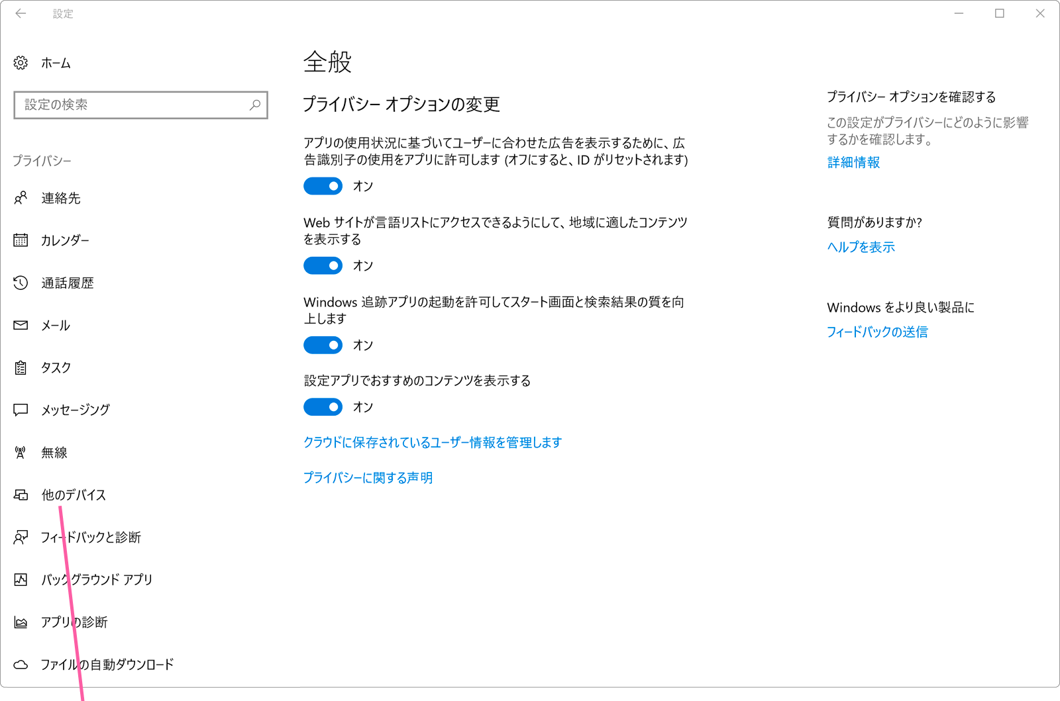Select ファイルの自動ダウンロード in the sidebar
Screen dimensions: 1060x701
pyautogui.click(x=107, y=665)
